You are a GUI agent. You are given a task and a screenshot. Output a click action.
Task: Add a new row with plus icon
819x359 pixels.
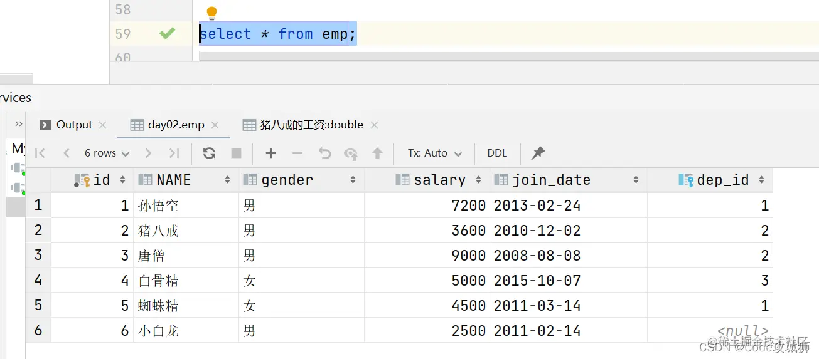(x=270, y=153)
